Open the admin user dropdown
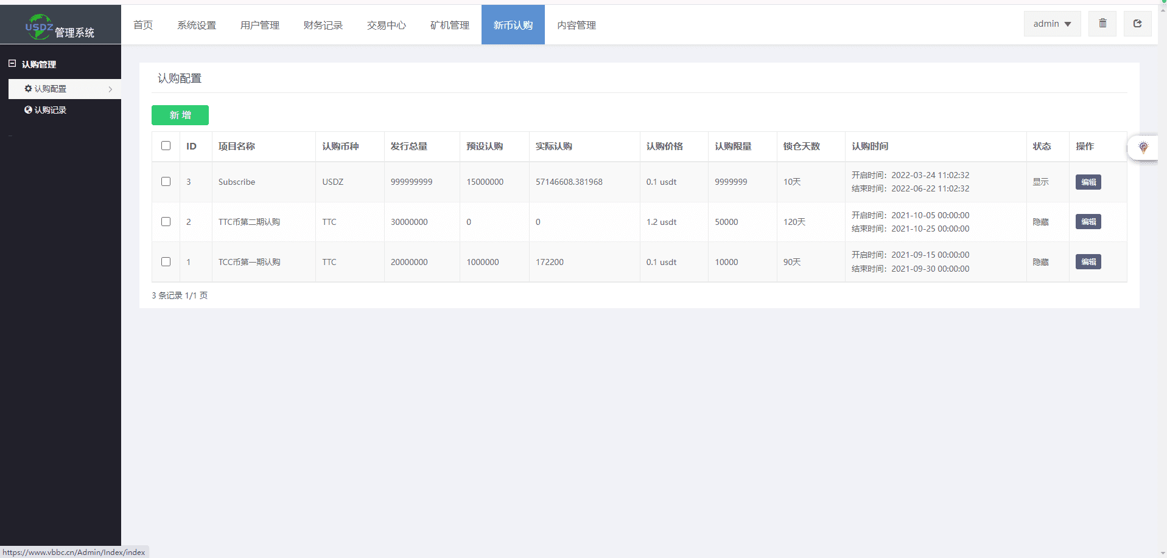1167x558 pixels. click(x=1051, y=24)
